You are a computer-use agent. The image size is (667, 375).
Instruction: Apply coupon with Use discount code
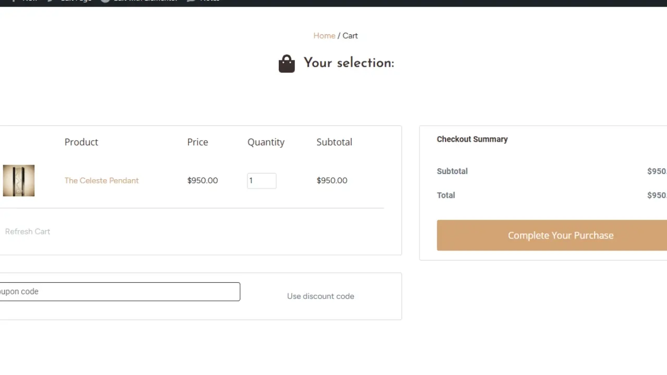[320, 296]
